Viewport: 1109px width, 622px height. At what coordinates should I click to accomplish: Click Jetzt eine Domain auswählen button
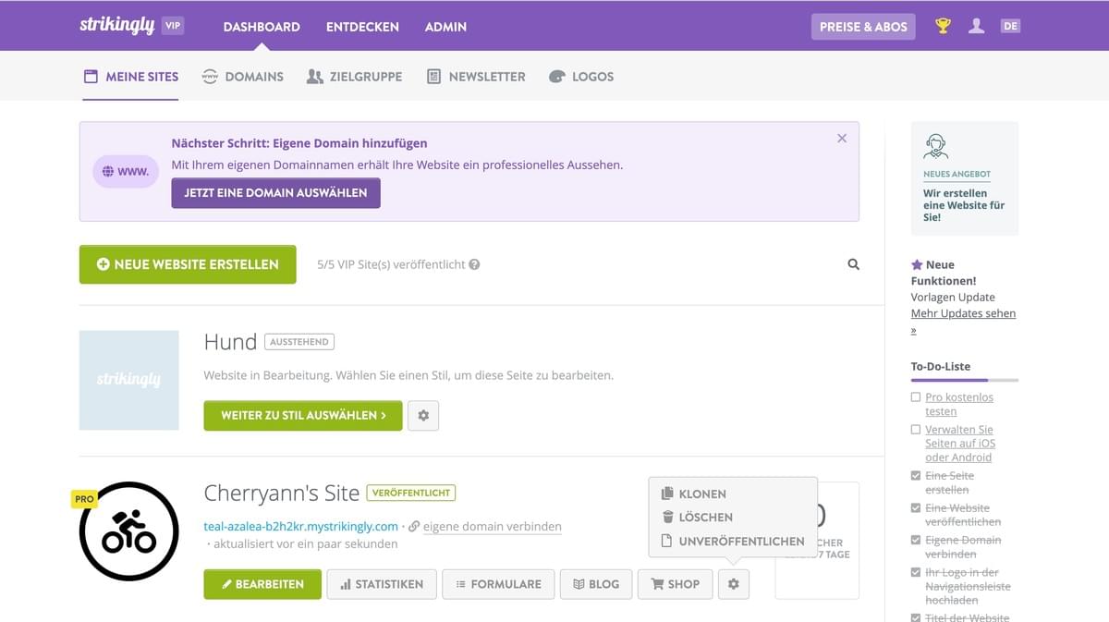click(x=275, y=193)
